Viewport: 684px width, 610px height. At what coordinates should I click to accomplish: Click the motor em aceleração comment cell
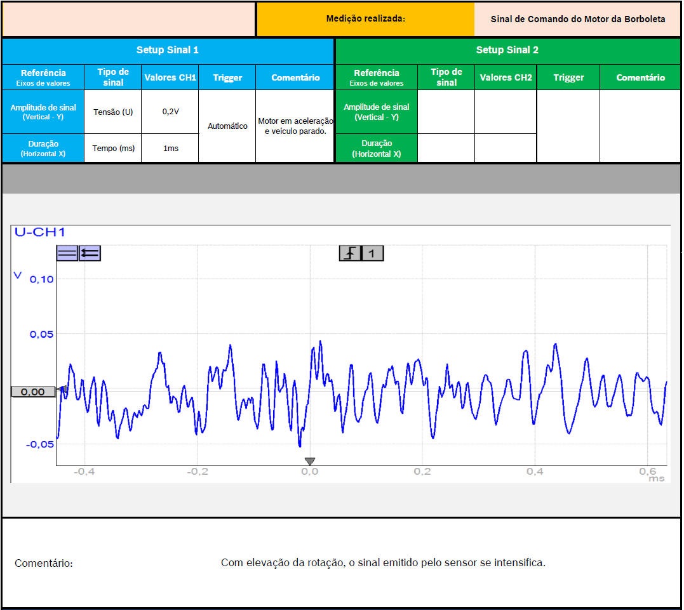[295, 126]
